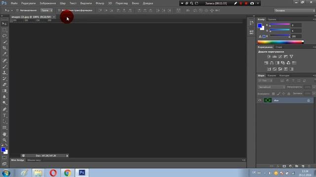Add Levels adjustment

tap(275, 57)
